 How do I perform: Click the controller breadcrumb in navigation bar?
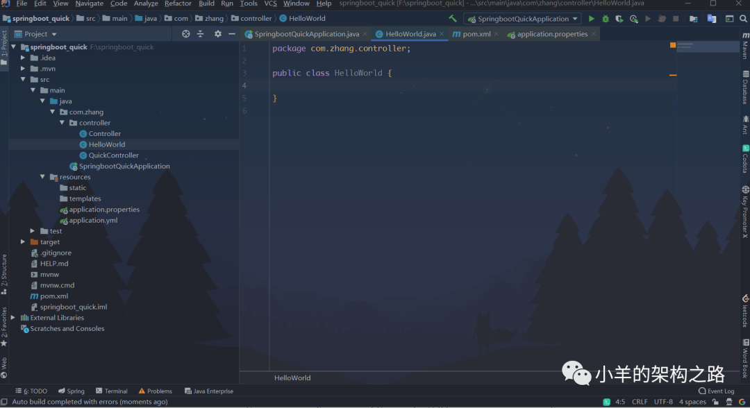pos(251,19)
